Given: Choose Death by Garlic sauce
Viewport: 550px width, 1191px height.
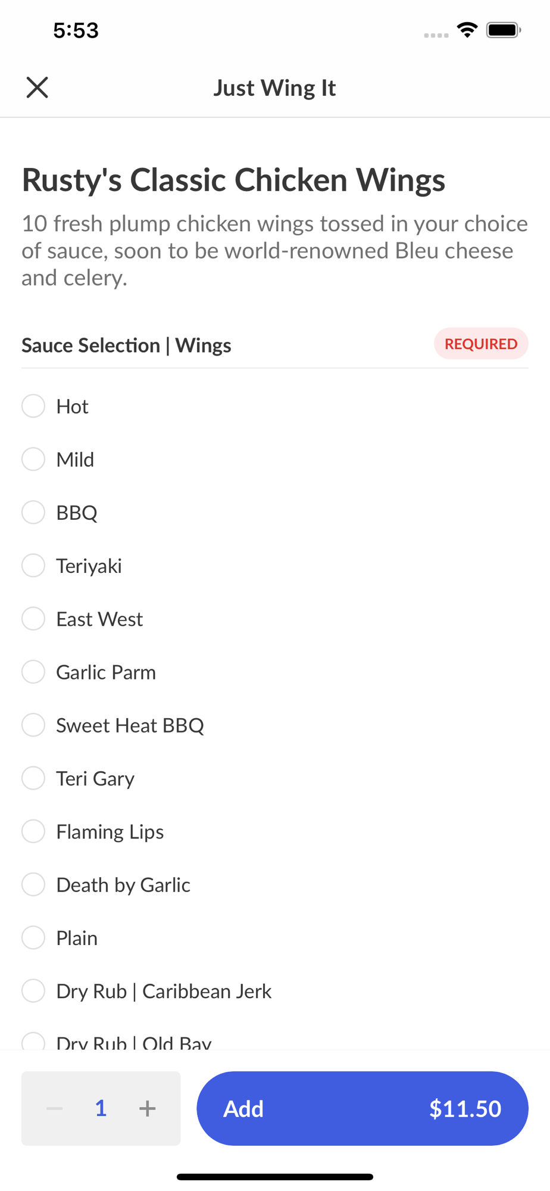Looking at the screenshot, I should [33, 884].
